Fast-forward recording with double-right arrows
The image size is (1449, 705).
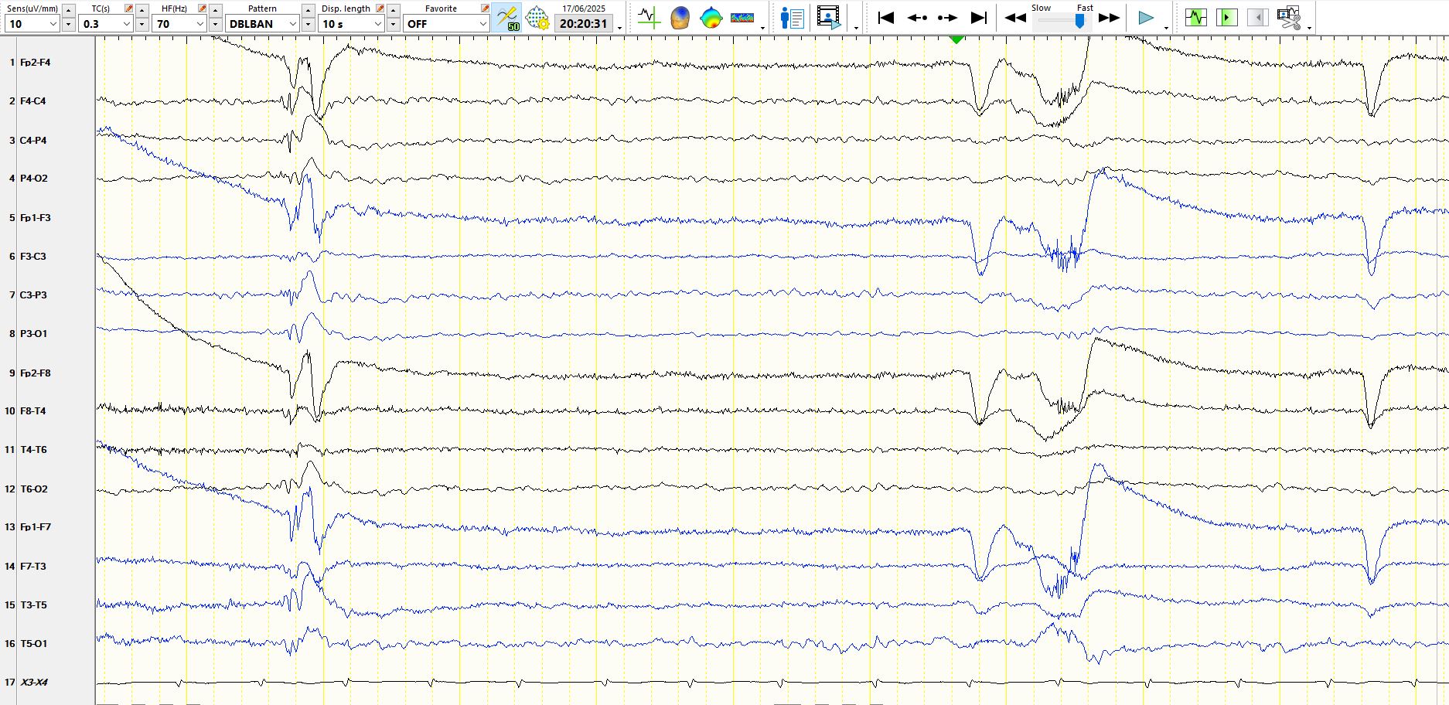pyautogui.click(x=1110, y=17)
